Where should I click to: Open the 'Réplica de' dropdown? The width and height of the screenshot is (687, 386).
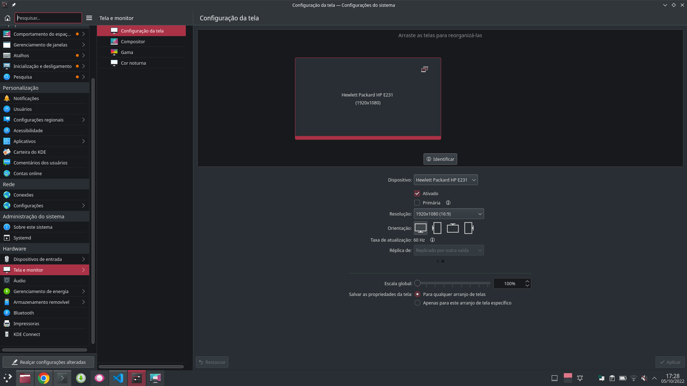449,250
